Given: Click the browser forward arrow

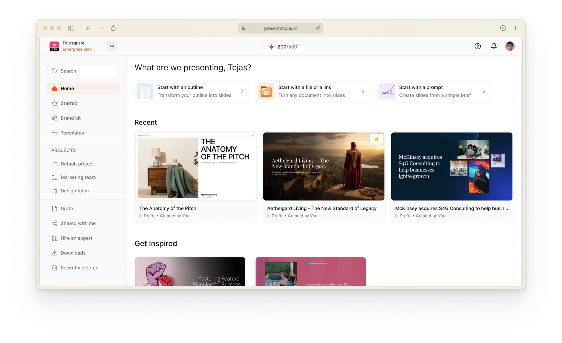Looking at the screenshot, I should tap(101, 28).
